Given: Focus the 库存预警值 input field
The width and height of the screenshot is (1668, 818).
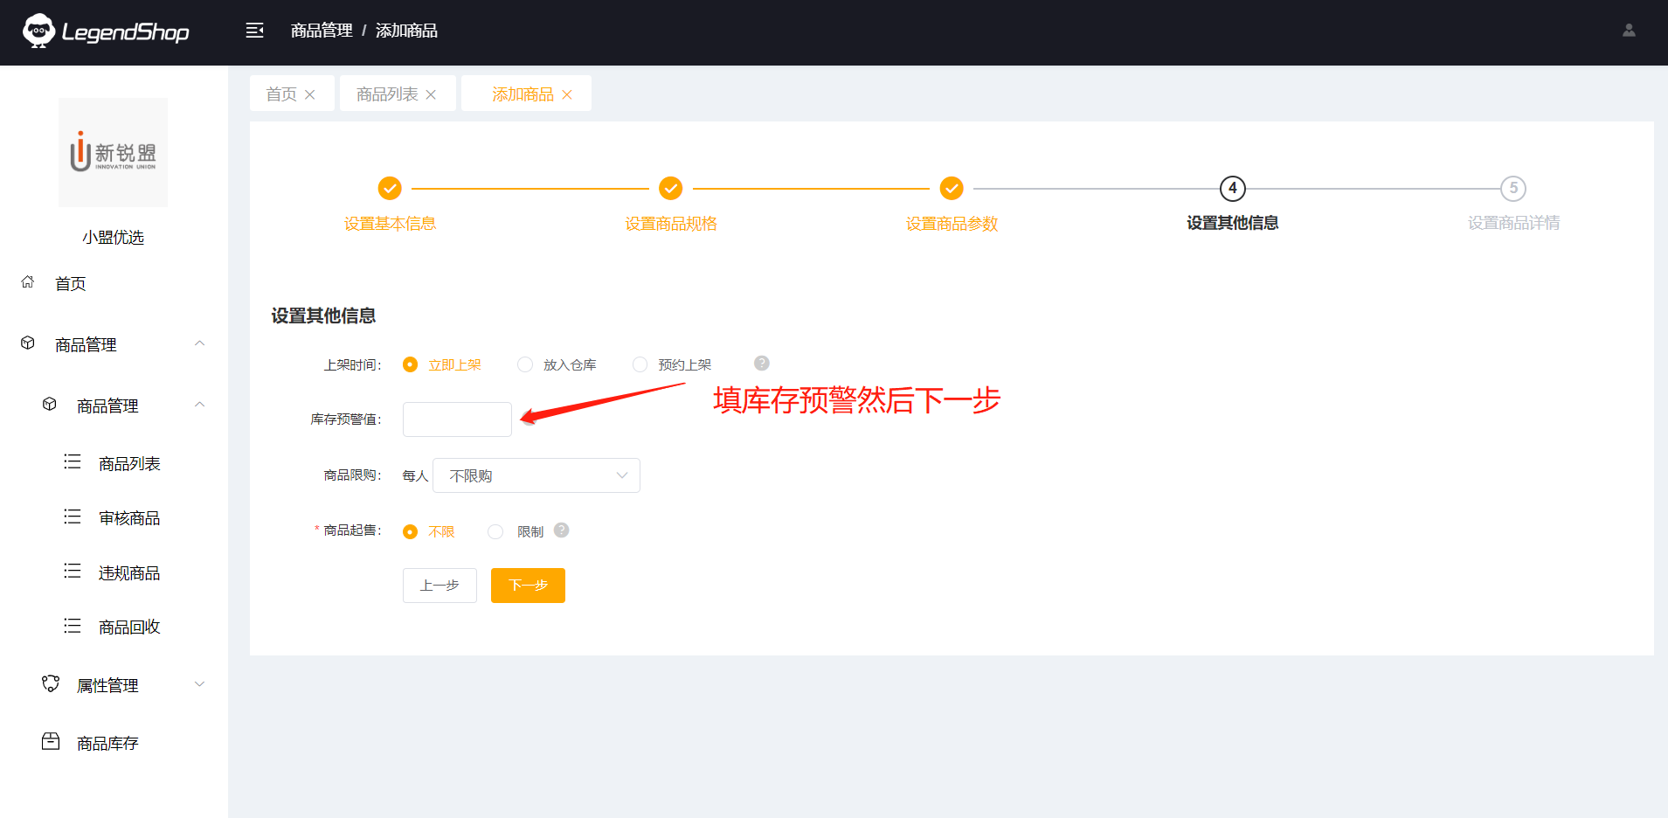Looking at the screenshot, I should pos(457,419).
